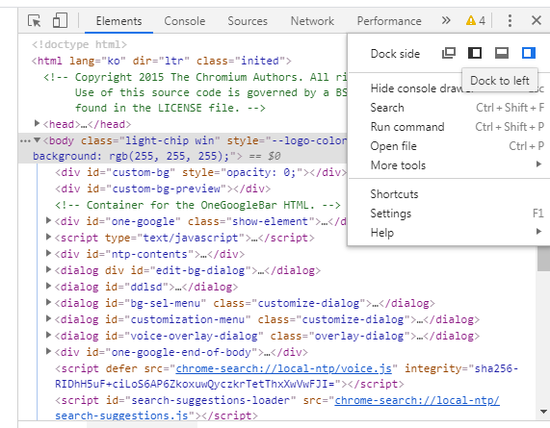Choose Hide console drawer menu item
This screenshot has height=428, width=550.
[449, 88]
